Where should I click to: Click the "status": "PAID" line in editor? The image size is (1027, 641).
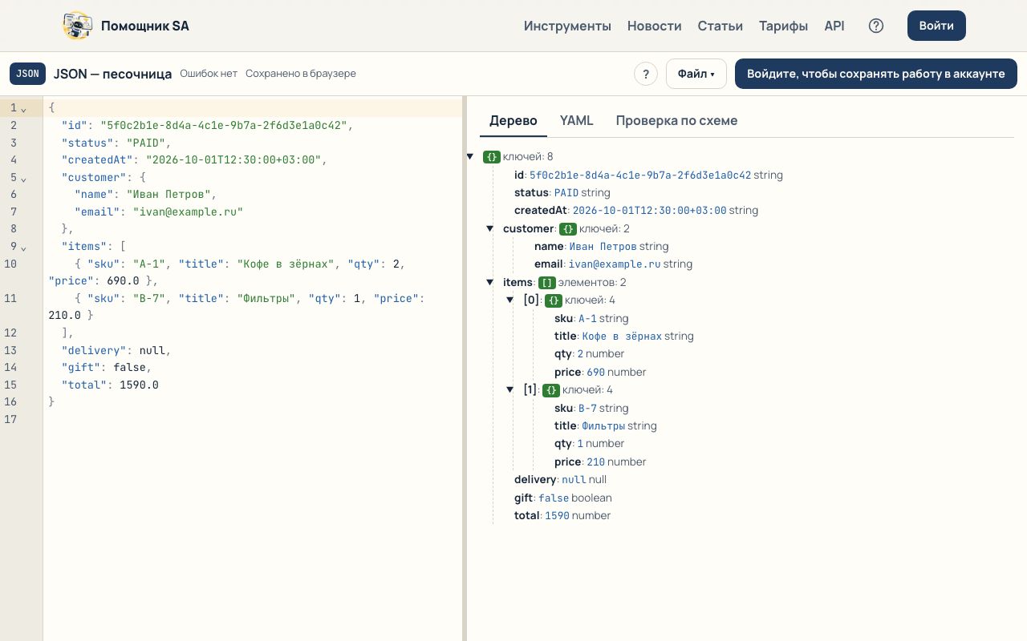pyautogui.click(x=253, y=143)
